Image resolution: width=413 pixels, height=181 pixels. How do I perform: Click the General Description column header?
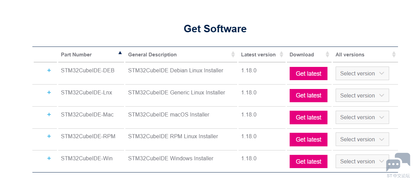[x=152, y=55]
